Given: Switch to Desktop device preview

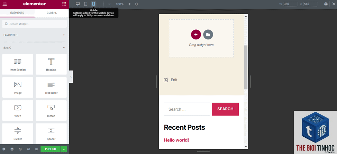Looking at the screenshot, I should click(x=78, y=4).
